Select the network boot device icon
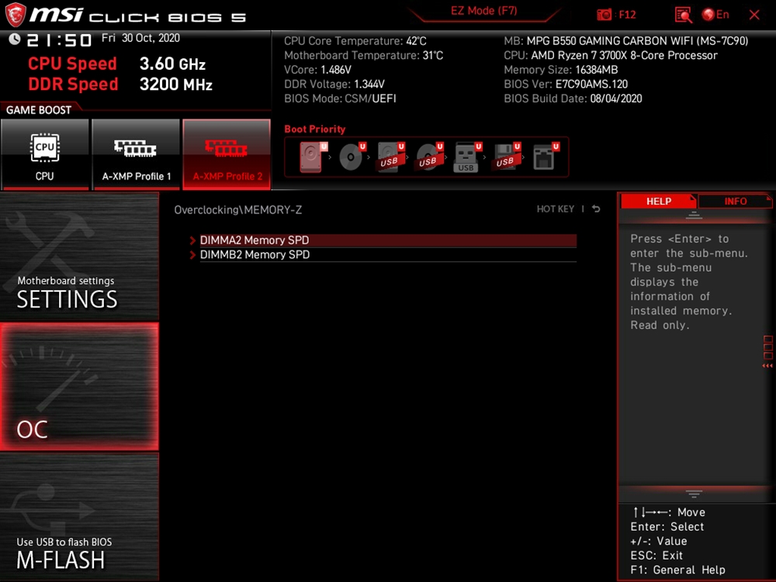 546,157
